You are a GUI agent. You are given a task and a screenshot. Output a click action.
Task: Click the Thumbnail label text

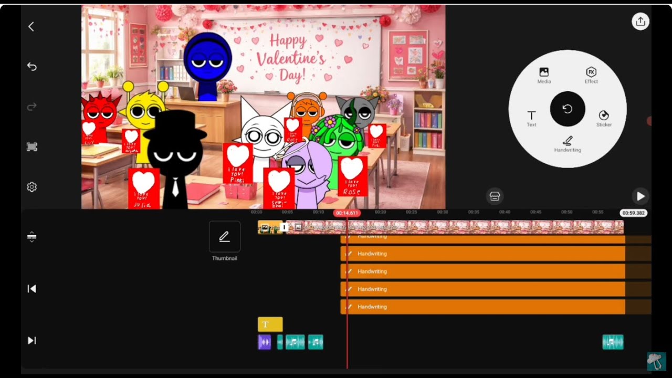[225, 258]
